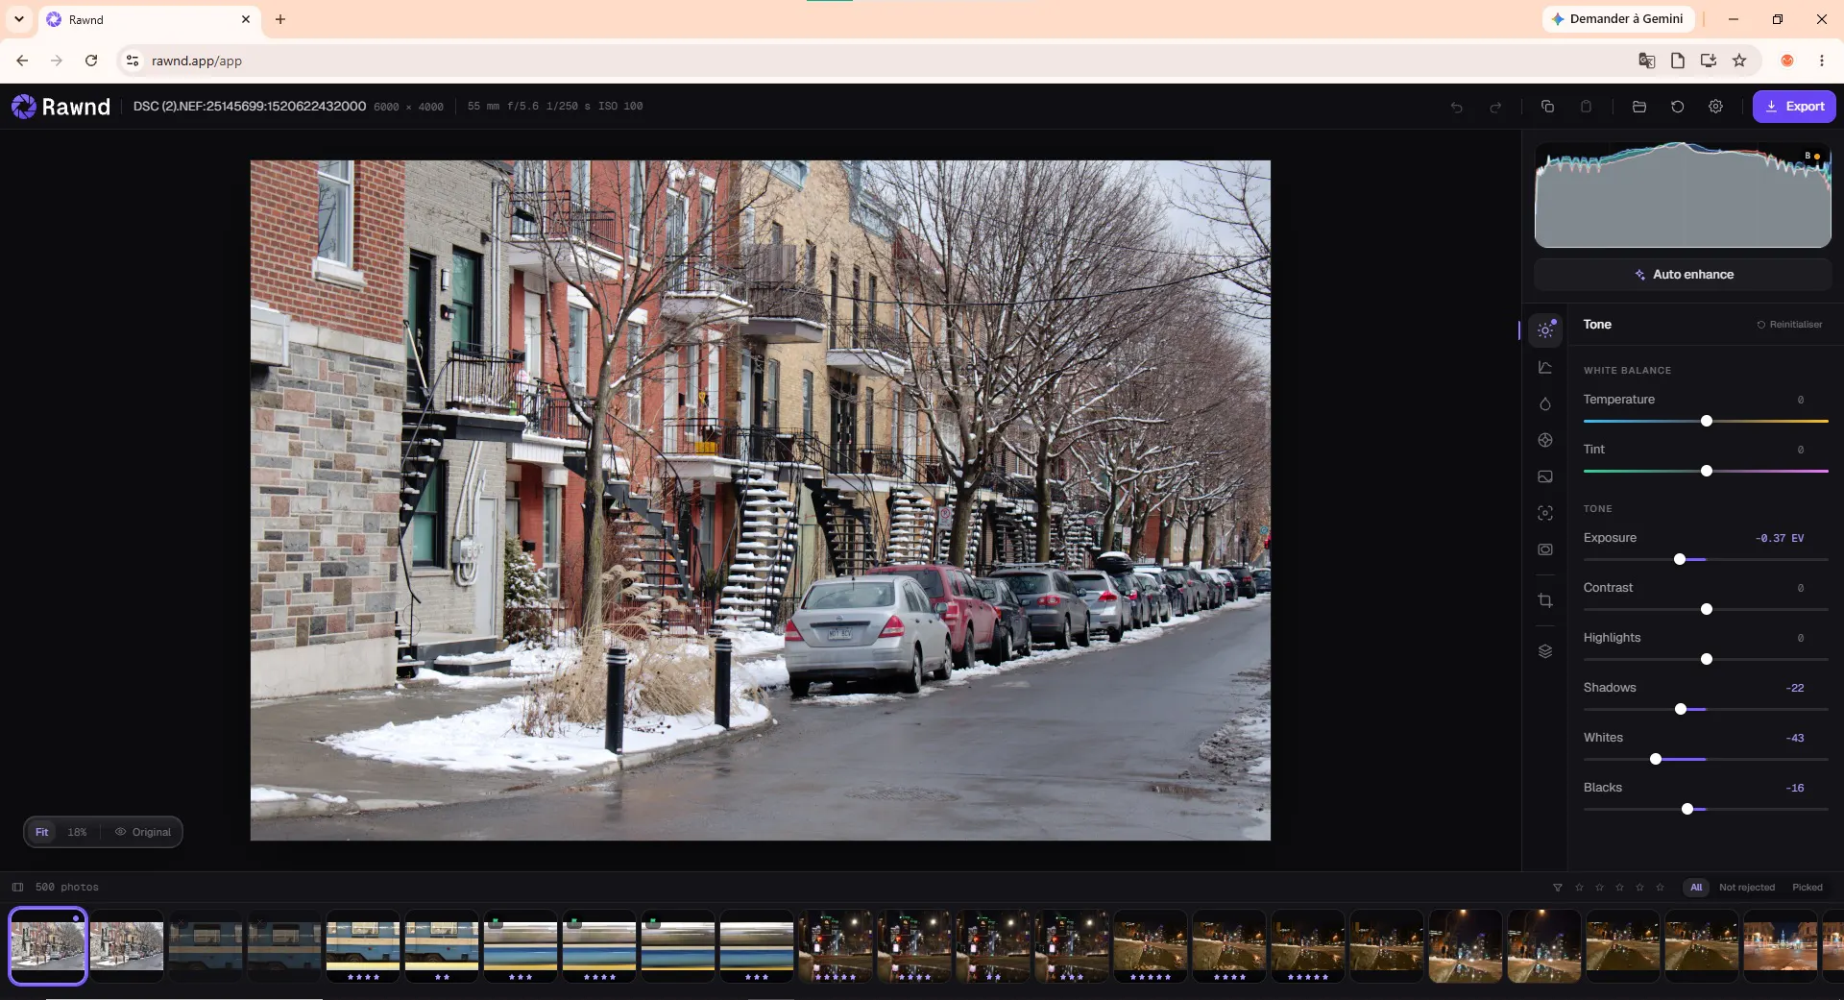This screenshot has width=1844, height=1000.
Task: Click the translate page icon in address bar
Action: click(x=1647, y=61)
